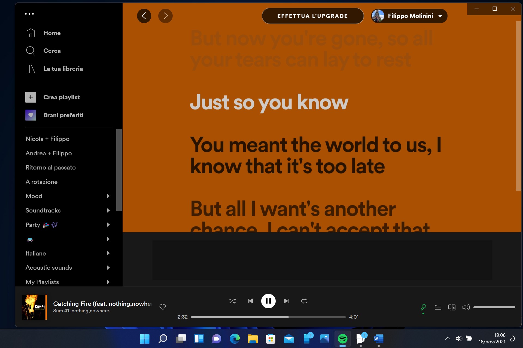The width and height of the screenshot is (523, 348).
Task: Click the lyrics view scrollbar
Action: click(518, 106)
